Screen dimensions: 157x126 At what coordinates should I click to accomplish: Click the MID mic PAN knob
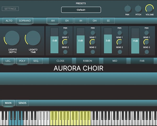click(x=120, y=33)
